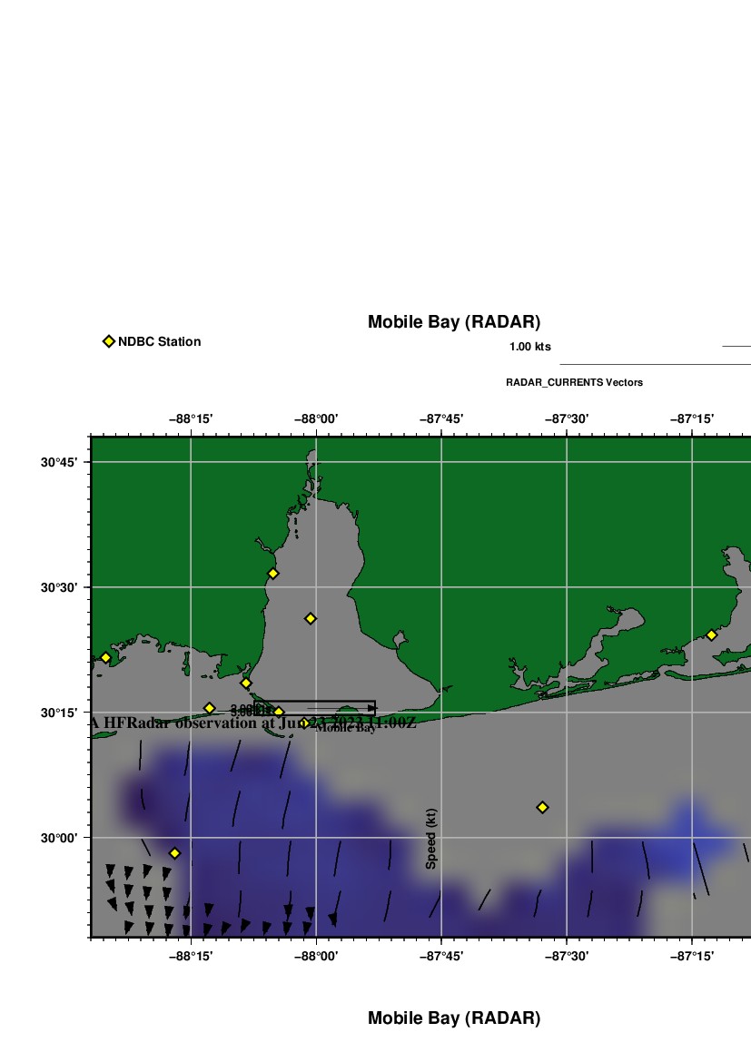751x1062 pixels.
Task: Select the southwest offshore station marker near 30°00'
Action: tap(174, 853)
